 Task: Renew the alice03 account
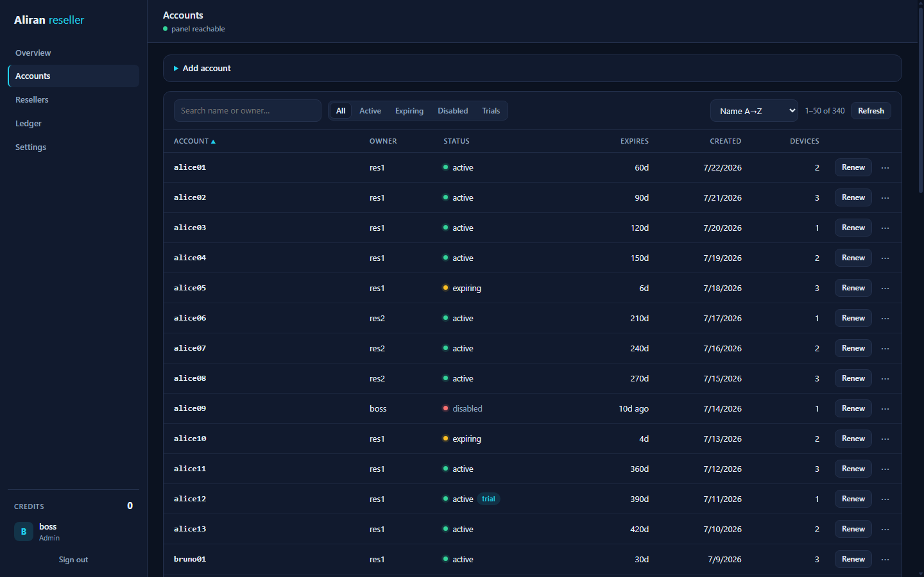tap(853, 228)
